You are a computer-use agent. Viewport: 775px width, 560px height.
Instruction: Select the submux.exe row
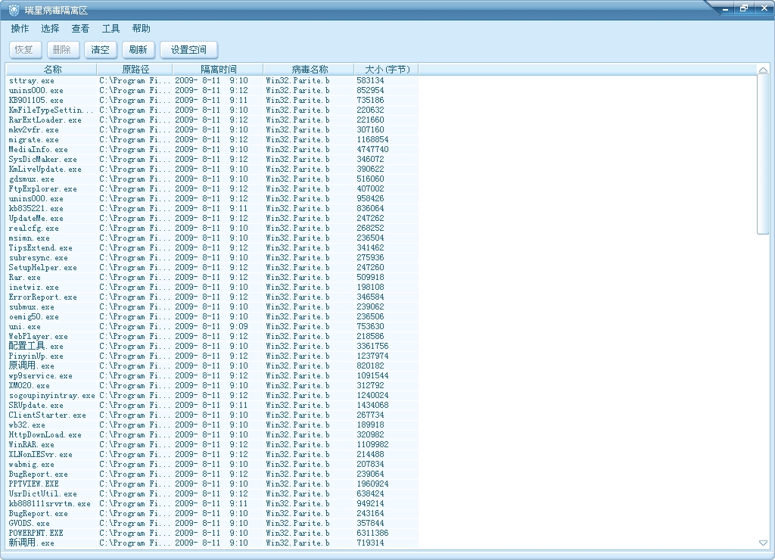(213, 307)
